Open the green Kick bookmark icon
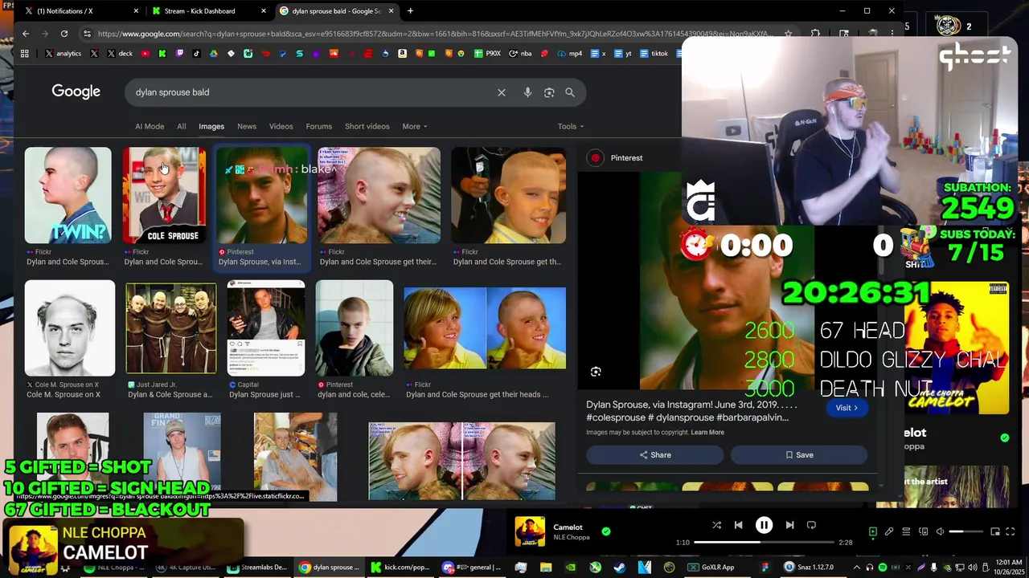The image size is (1029, 578). (162, 54)
